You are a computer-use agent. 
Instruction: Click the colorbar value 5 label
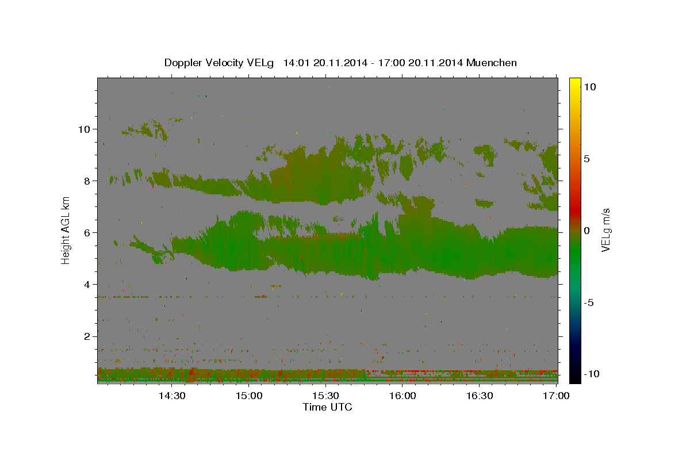click(586, 158)
